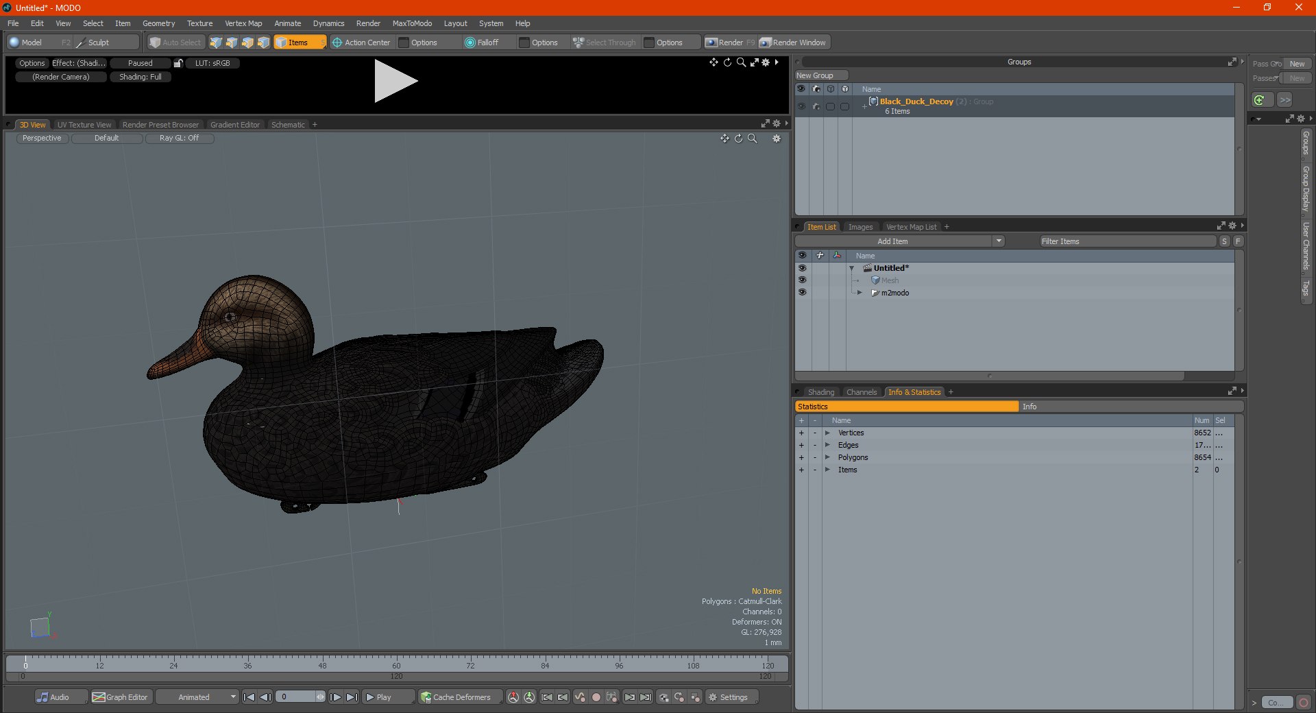The image size is (1316, 713).
Task: Switch to Images tab
Action: (x=860, y=227)
